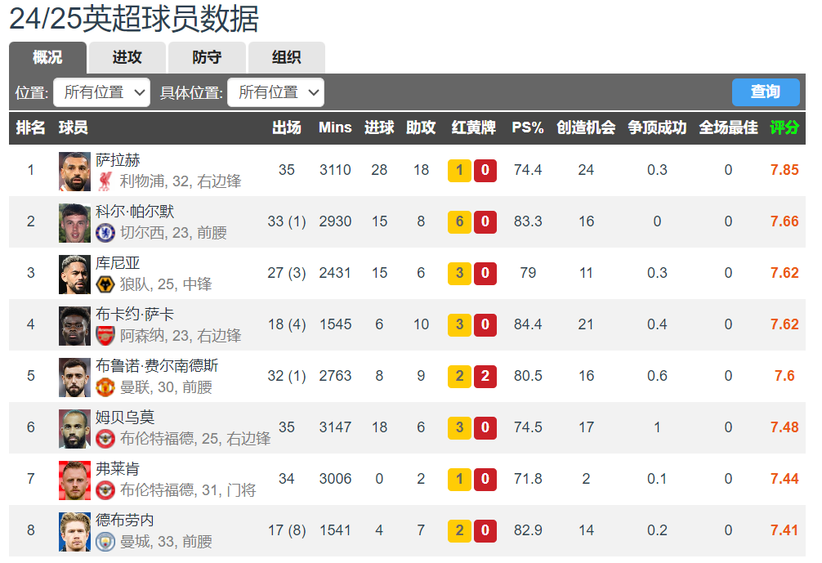The height and width of the screenshot is (563, 822).
Task: Click team info 利物浦, 32, 右边锋
Action: pos(181,181)
